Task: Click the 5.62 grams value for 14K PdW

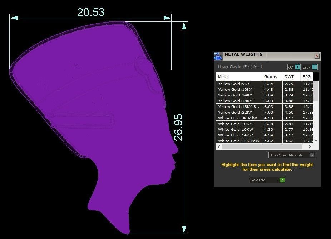Action: [x=268, y=141]
